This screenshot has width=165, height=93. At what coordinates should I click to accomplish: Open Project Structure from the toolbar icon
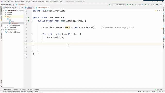click(157, 5)
